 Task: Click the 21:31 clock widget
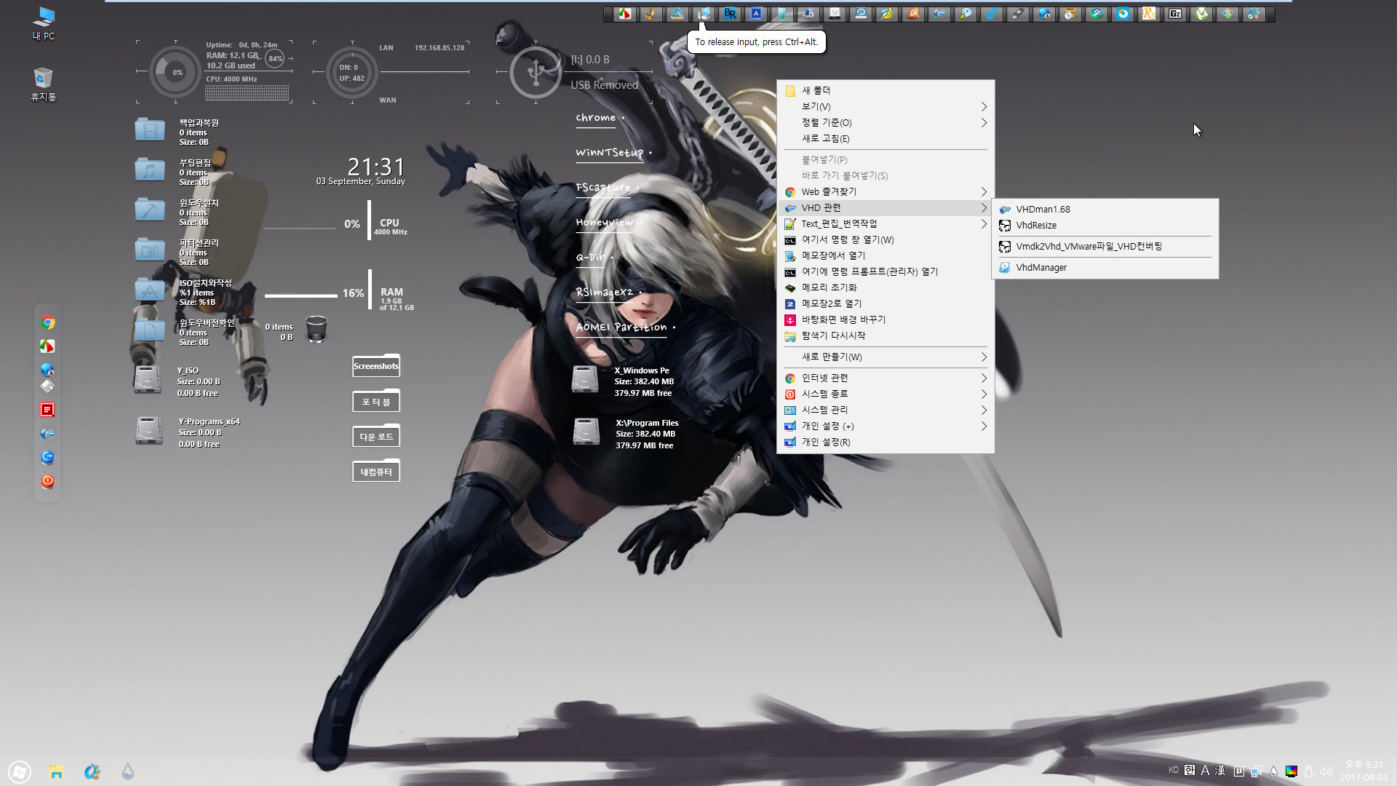(375, 167)
